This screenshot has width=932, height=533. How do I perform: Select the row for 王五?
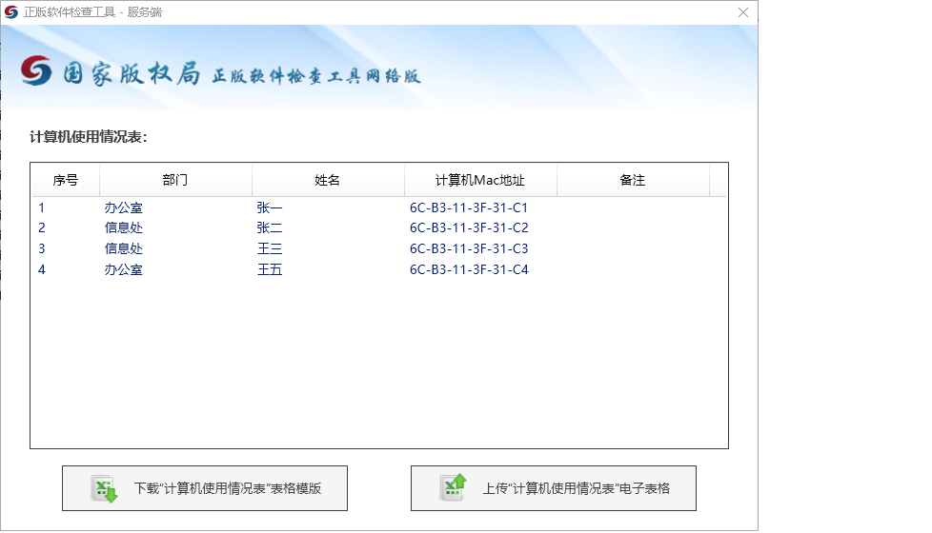(270, 270)
